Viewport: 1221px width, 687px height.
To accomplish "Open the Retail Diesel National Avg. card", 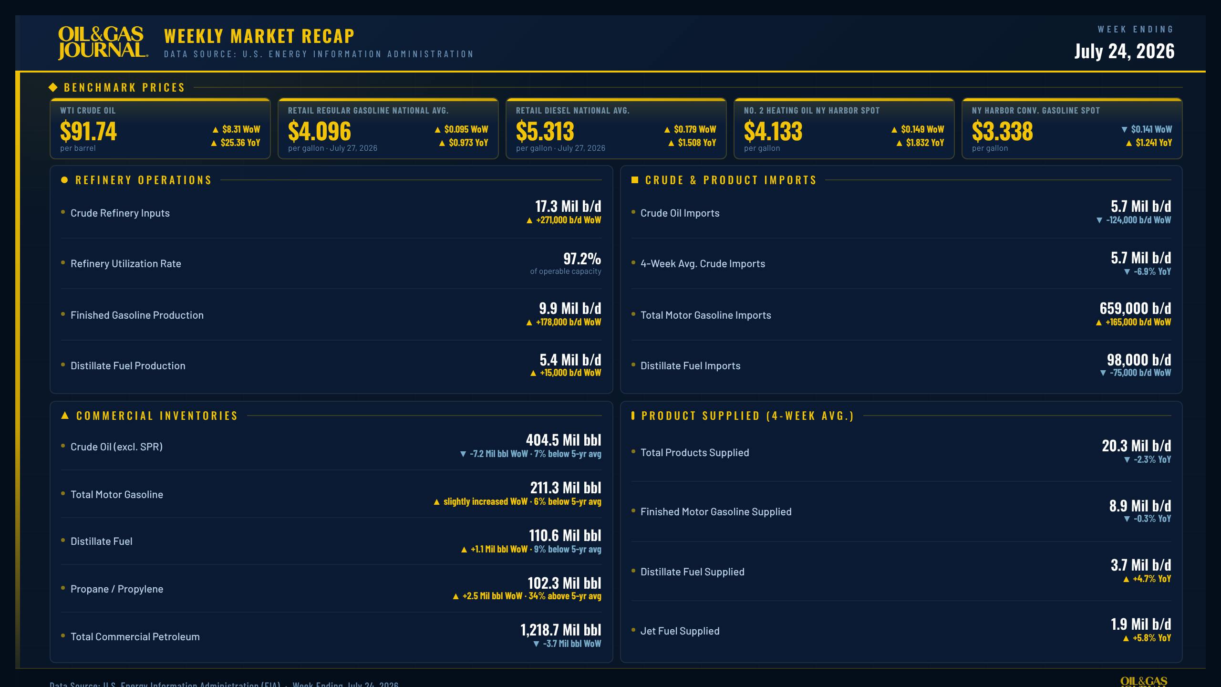I will click(x=616, y=128).
